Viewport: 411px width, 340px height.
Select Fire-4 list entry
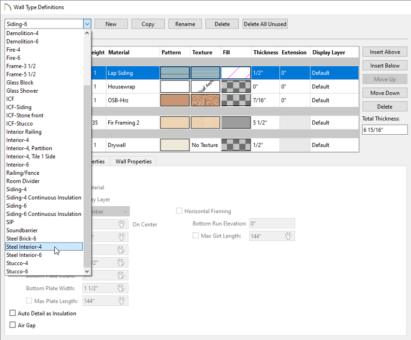(x=44, y=50)
